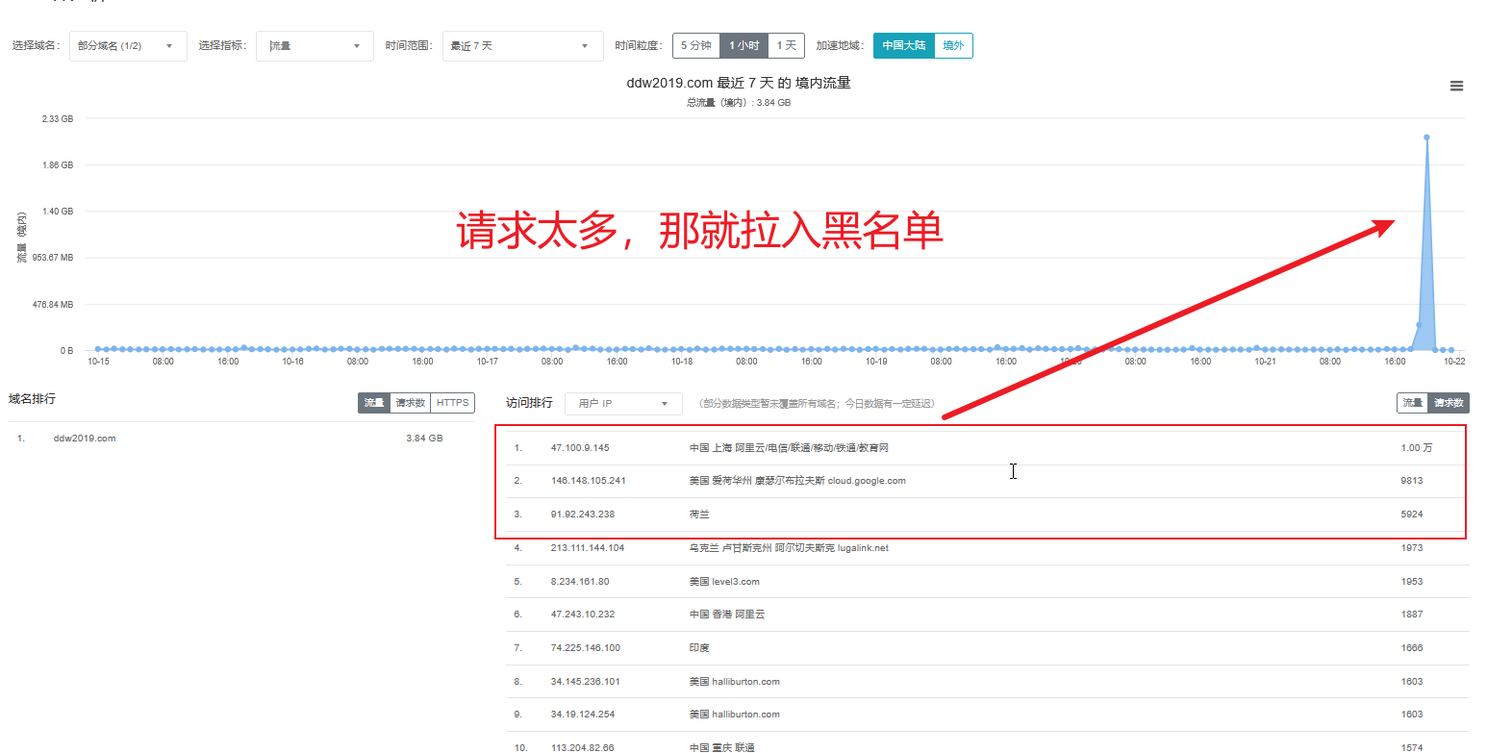
Task: Select 中国大陆 acceleration region
Action: pyautogui.click(x=903, y=45)
